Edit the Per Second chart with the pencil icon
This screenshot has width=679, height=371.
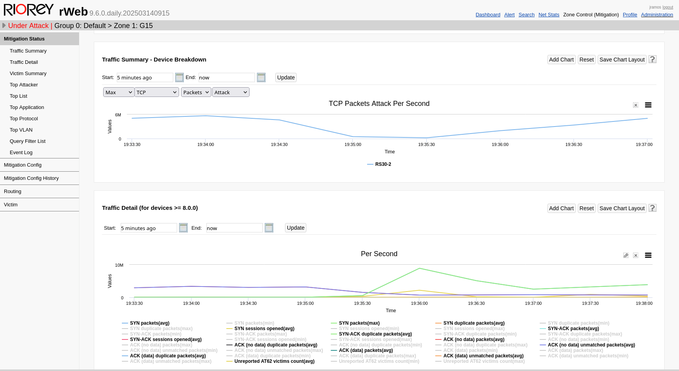click(x=626, y=255)
